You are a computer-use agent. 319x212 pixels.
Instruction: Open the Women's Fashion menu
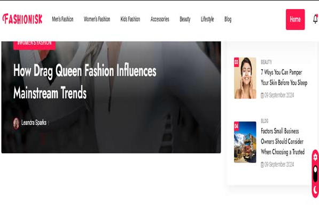(x=97, y=19)
